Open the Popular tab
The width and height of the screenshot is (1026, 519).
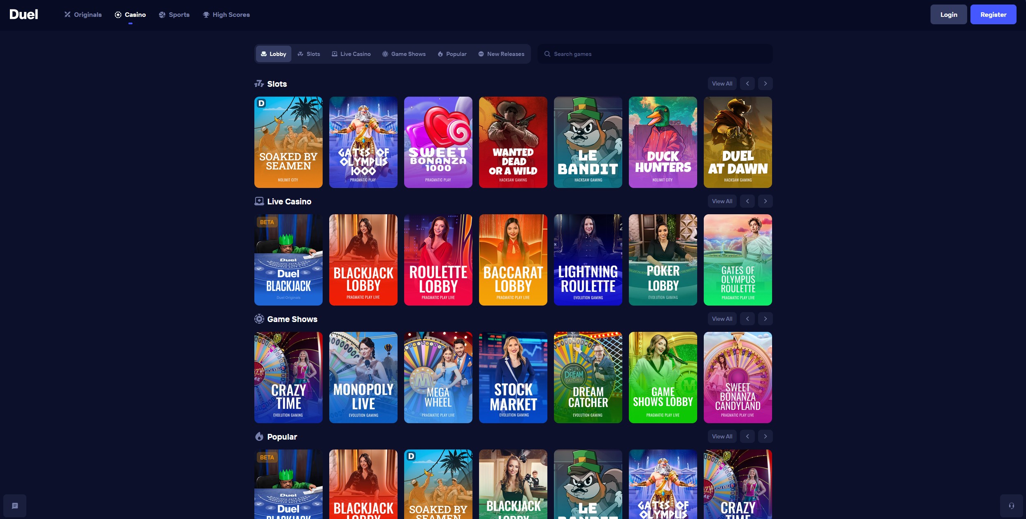pos(452,54)
